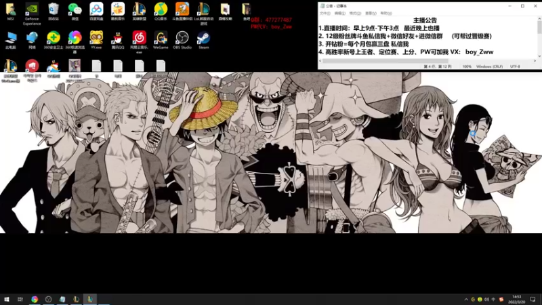Viewport: 542px width, 305px height.
Task: Launch WeGame desktop shortcut
Action: pos(161,40)
